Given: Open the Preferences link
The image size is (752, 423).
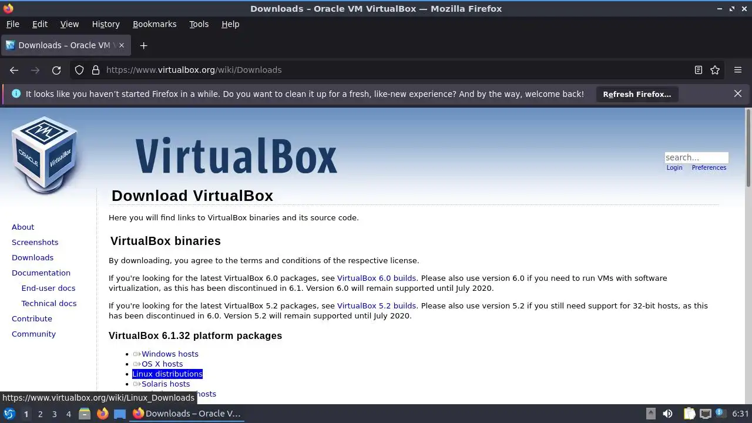Looking at the screenshot, I should [709, 167].
